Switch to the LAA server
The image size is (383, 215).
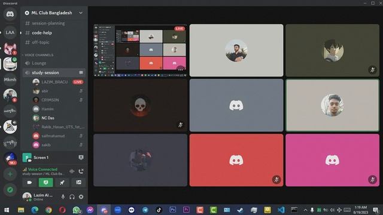10,32
